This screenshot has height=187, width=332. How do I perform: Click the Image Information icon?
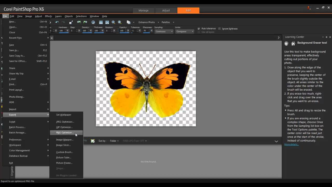(x=93, y=22)
